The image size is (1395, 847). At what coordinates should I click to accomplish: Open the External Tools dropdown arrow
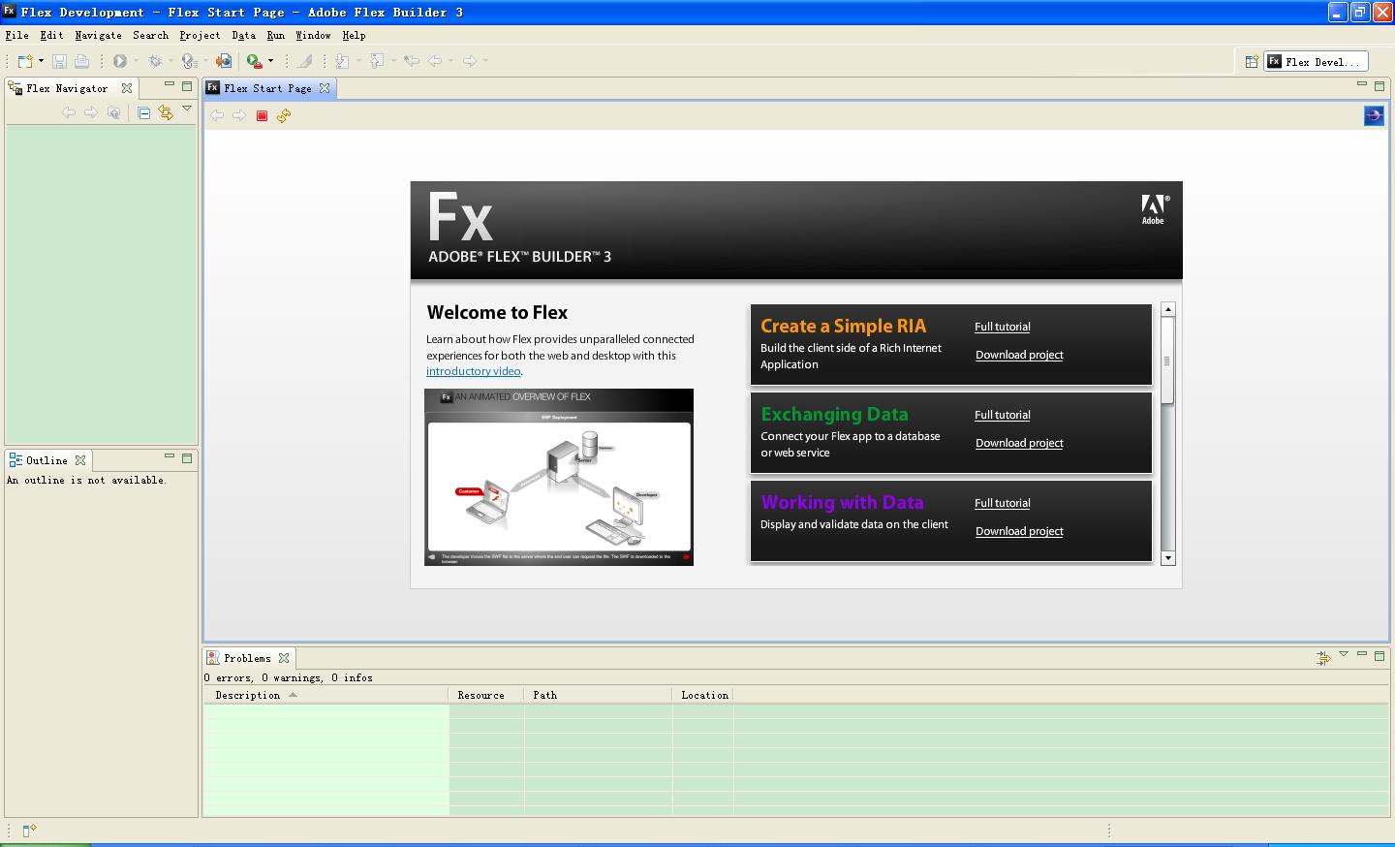[270, 61]
